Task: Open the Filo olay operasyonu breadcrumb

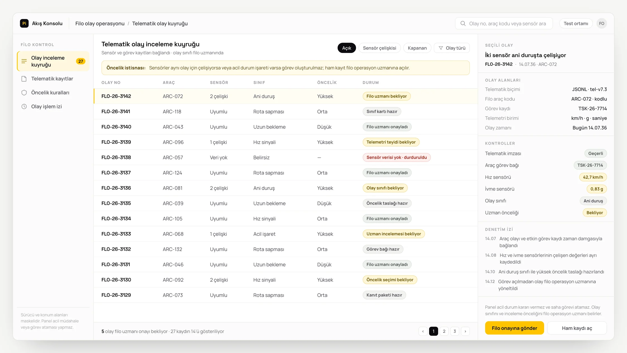Action: [100, 23]
